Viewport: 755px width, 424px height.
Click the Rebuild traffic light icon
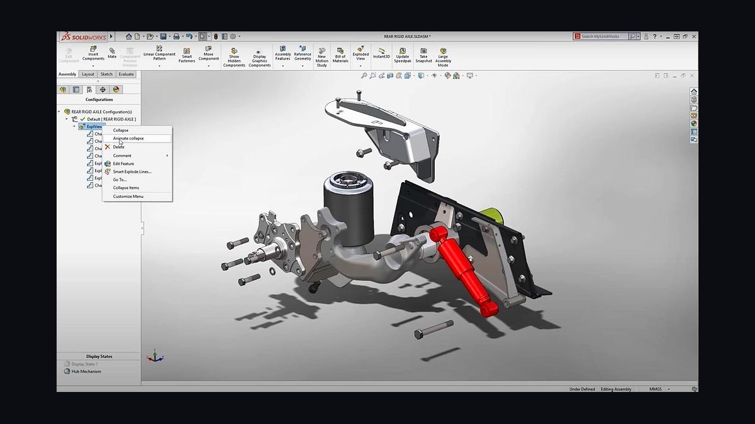point(216,36)
